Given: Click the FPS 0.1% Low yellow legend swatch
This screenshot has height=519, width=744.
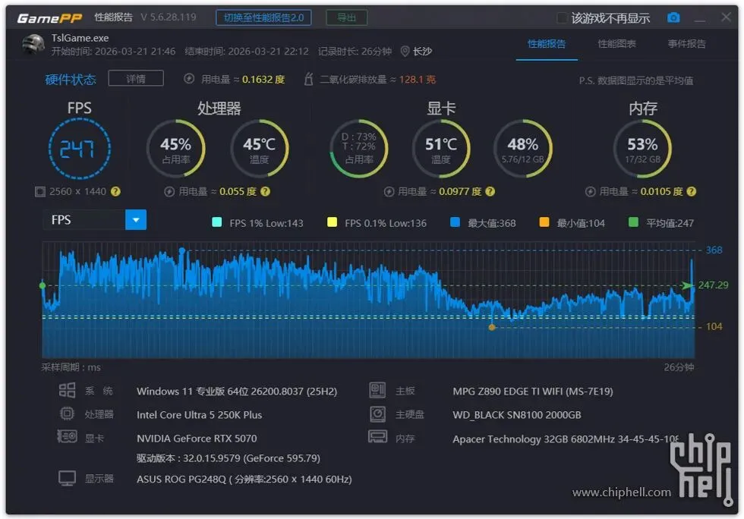Looking at the screenshot, I should (x=333, y=222).
